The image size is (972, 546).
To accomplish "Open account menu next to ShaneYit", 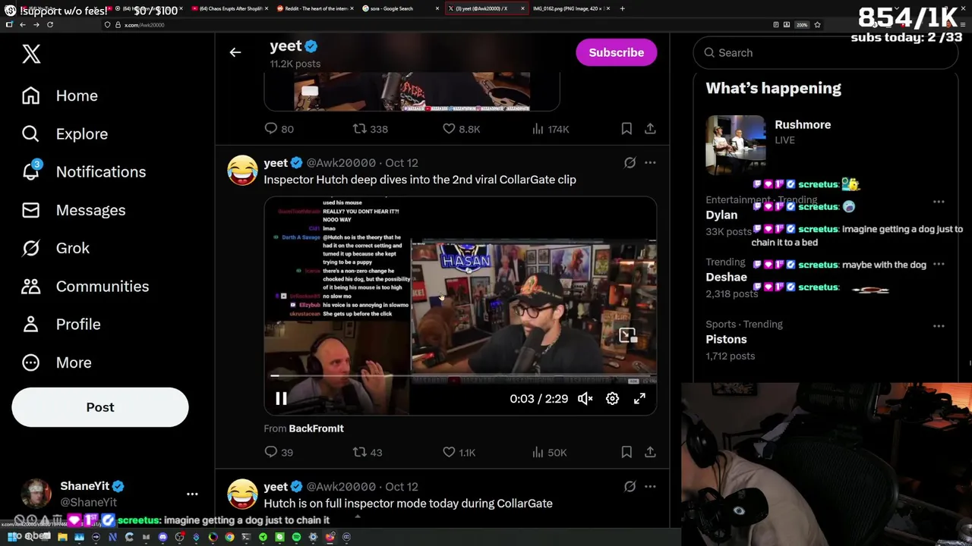I will [x=192, y=494].
